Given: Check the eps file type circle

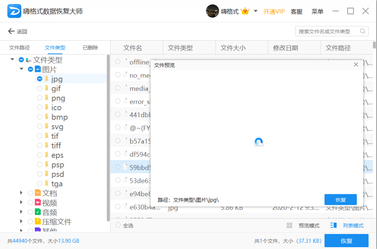Looking at the screenshot, I should pyautogui.click(x=40, y=155).
